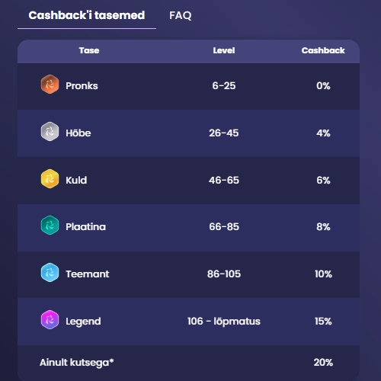The height and width of the screenshot is (381, 381).
Task: Select the Cashback'i tasemed tab
Action: click(87, 15)
